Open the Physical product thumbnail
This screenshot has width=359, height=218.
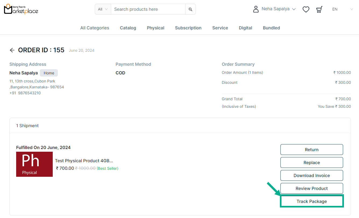point(34,164)
